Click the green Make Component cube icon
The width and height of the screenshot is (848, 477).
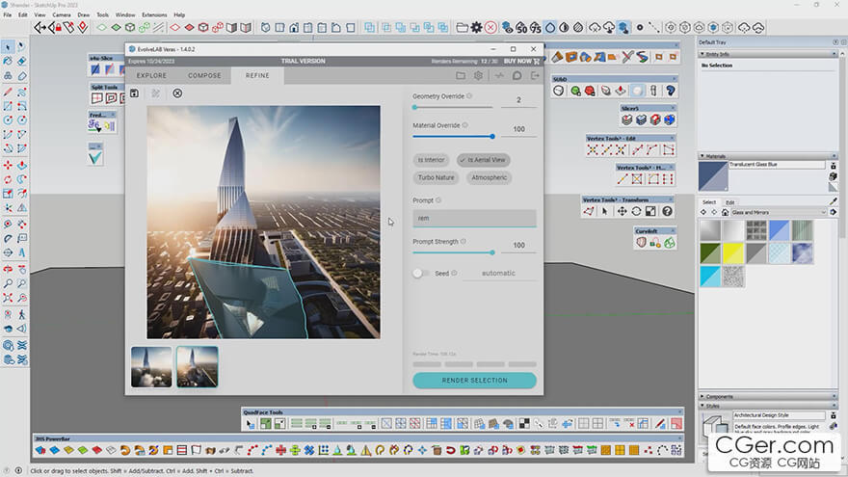click(130, 27)
